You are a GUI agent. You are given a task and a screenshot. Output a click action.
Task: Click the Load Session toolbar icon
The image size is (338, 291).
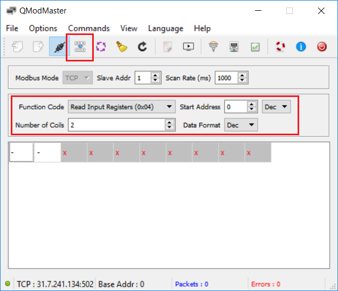(x=17, y=46)
